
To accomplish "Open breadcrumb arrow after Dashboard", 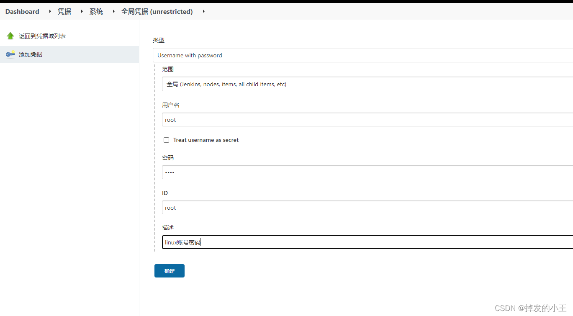I will point(50,11).
